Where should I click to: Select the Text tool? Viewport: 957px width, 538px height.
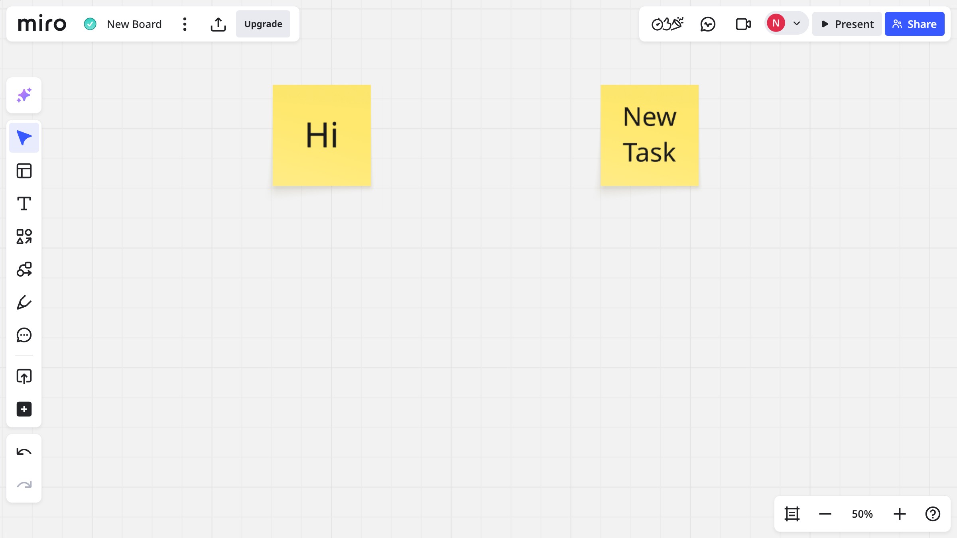tap(24, 204)
